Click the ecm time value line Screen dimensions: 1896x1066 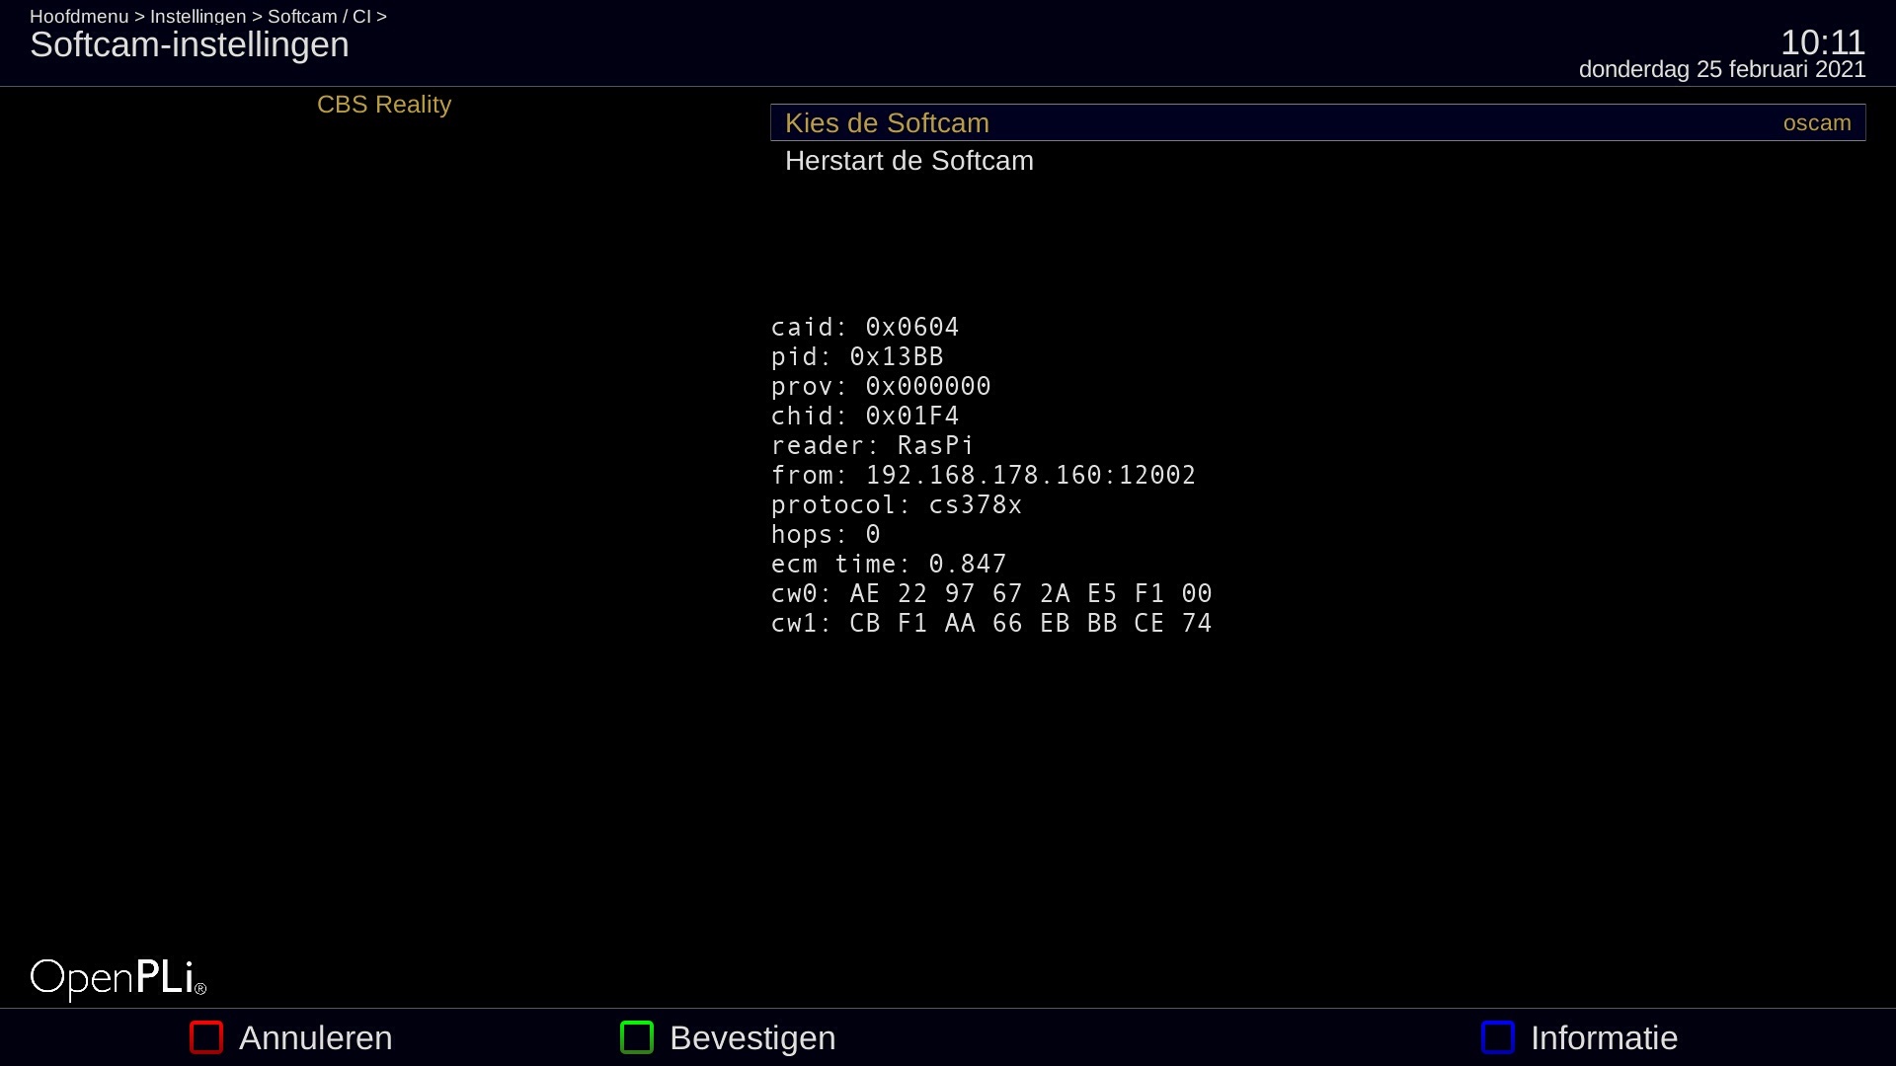(888, 564)
